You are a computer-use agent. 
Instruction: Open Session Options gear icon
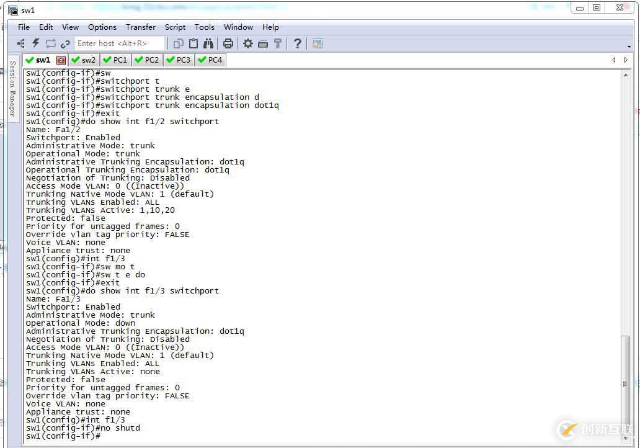(x=248, y=43)
